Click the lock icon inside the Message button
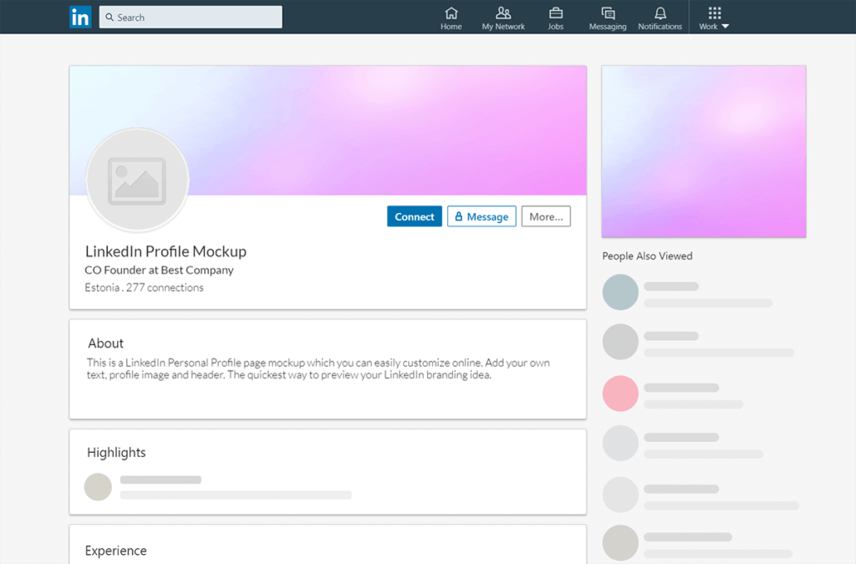Screen dimensions: 856x564 click(x=458, y=216)
